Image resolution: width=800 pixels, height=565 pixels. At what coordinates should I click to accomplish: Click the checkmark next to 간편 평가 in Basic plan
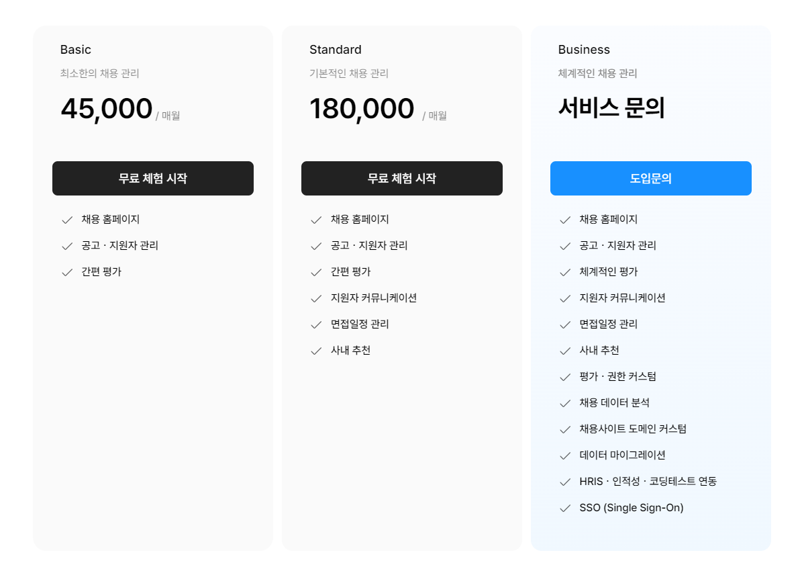click(x=67, y=272)
